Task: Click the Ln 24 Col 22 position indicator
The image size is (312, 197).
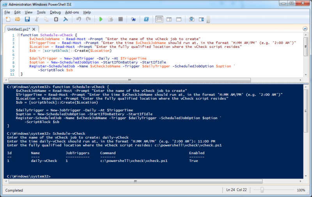Action: [236, 190]
